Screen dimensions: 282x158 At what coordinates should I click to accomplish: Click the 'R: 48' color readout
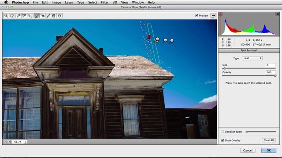[x=226, y=39]
